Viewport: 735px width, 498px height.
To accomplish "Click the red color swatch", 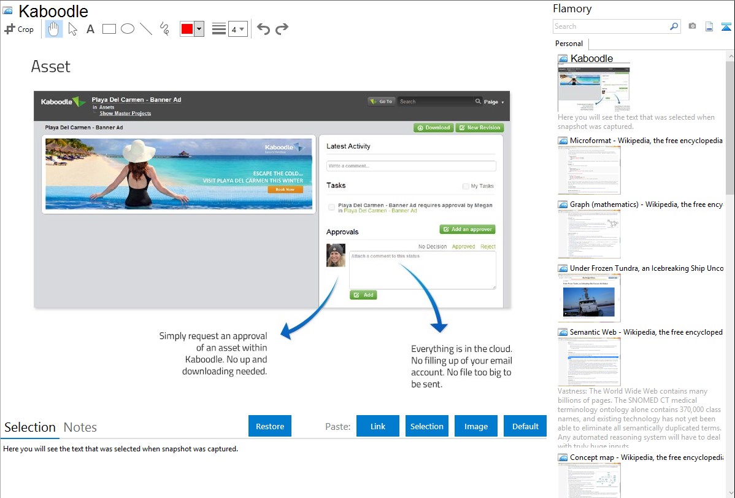I will click(x=187, y=29).
